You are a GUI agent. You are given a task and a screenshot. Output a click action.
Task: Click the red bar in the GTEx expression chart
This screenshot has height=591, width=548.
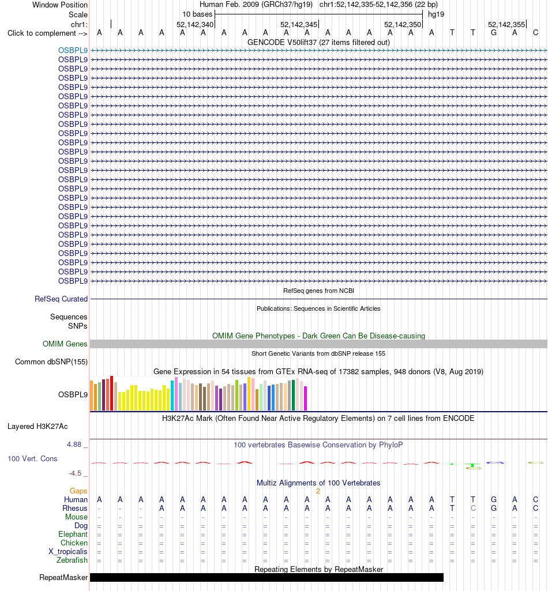click(112, 393)
